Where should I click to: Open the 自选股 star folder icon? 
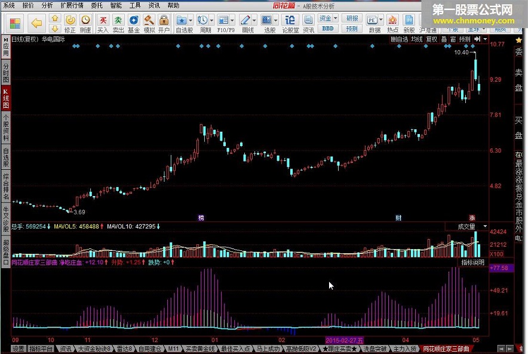pyautogui.click(x=182, y=20)
